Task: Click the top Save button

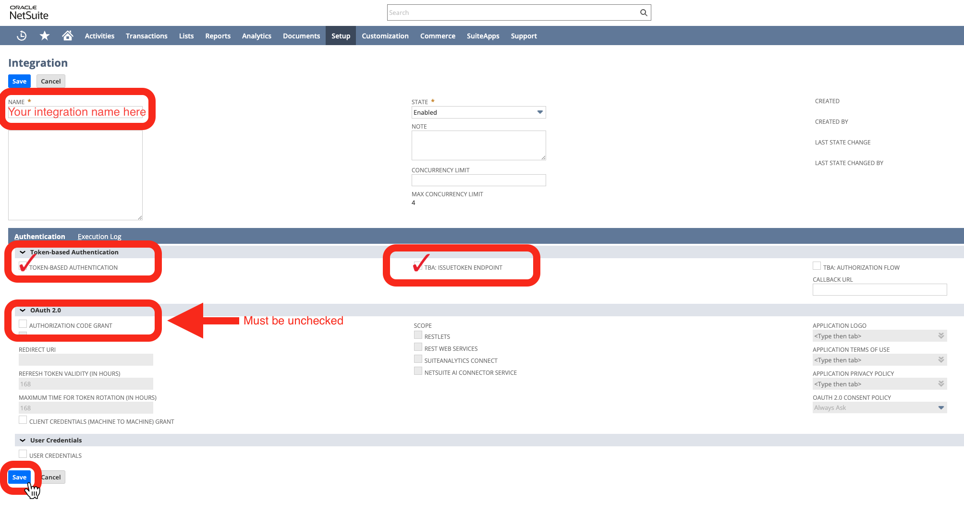Action: [x=19, y=81]
